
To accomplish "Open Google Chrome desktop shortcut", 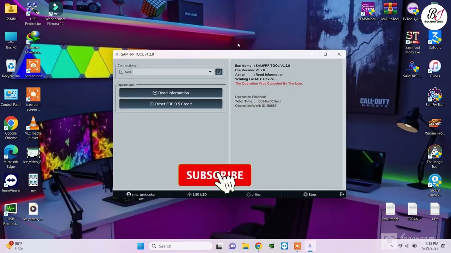I will (x=11, y=128).
